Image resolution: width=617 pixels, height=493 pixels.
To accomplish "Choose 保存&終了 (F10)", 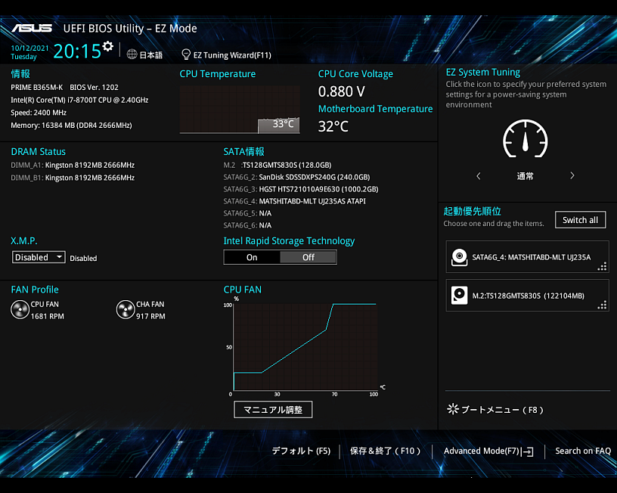I will coord(385,451).
